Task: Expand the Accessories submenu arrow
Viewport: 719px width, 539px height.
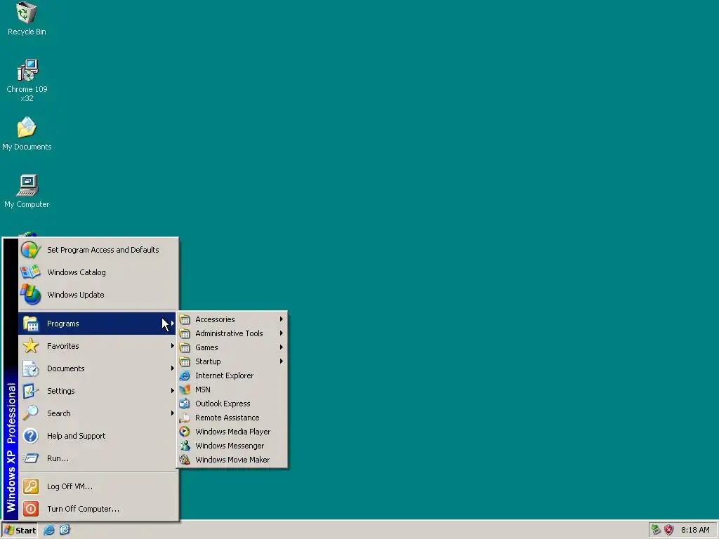Action: (282, 319)
